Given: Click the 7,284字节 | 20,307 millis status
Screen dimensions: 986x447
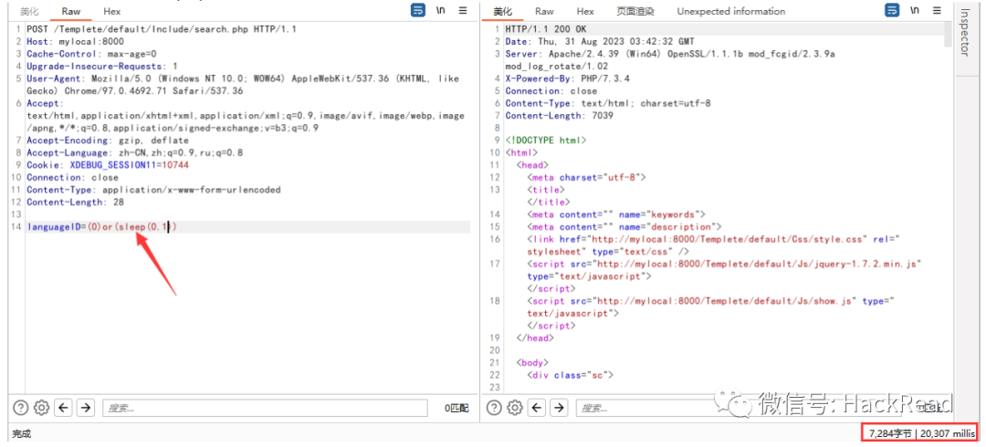Looking at the screenshot, I should point(922,433).
